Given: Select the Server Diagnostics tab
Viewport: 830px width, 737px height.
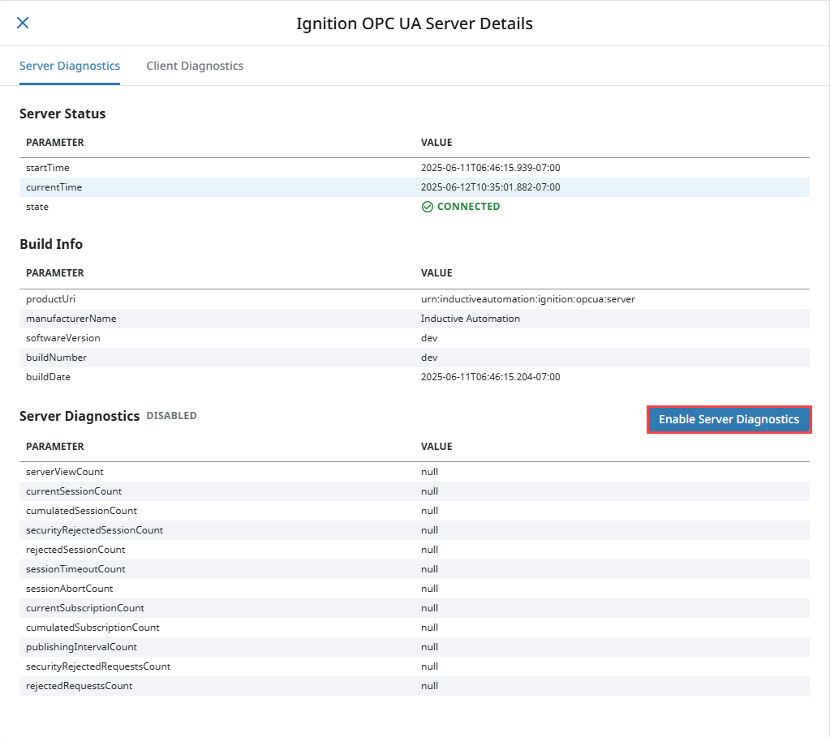Looking at the screenshot, I should pyautogui.click(x=70, y=66).
